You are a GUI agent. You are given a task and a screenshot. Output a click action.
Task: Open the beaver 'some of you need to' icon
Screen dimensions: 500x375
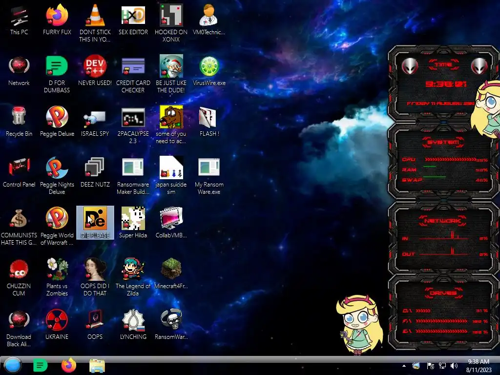tap(171, 125)
